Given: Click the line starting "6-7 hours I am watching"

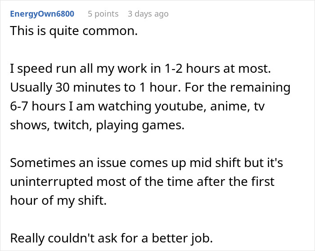Looking at the screenshot, I should (145, 106).
